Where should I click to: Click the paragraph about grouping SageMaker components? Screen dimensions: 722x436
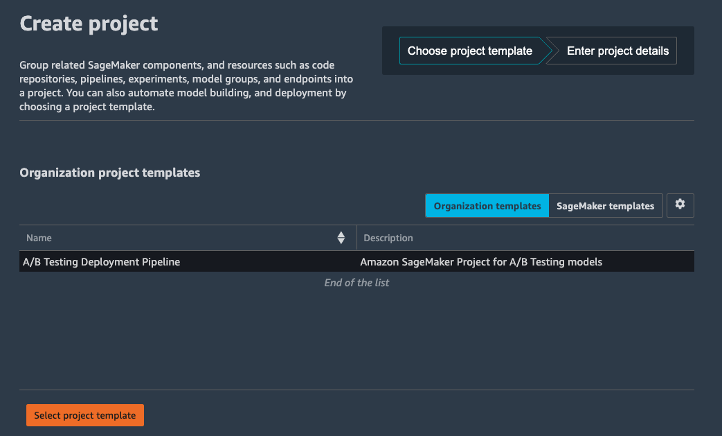pyautogui.click(x=187, y=86)
